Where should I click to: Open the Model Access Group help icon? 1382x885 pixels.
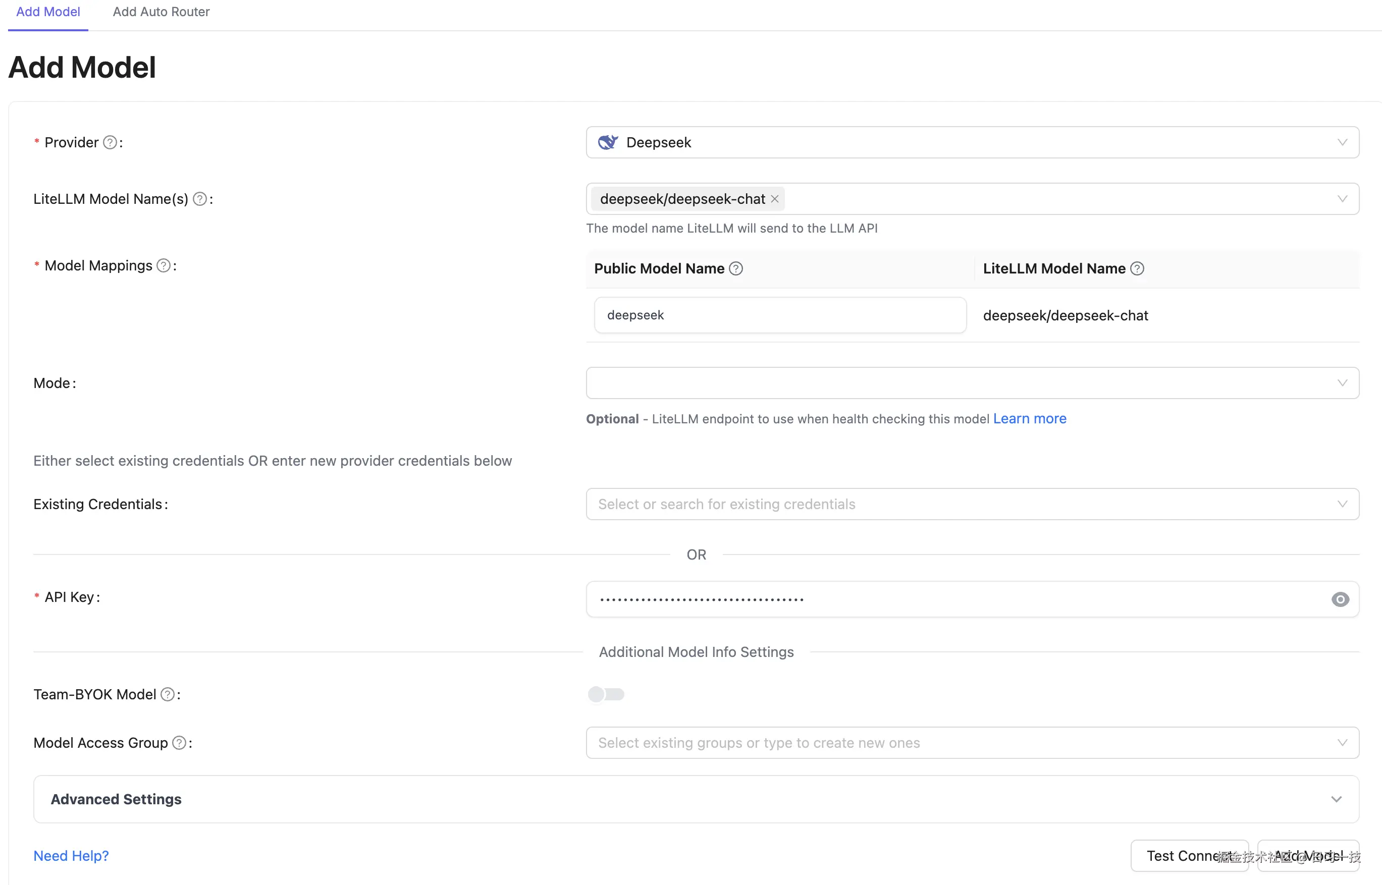pyautogui.click(x=179, y=743)
